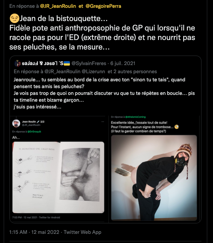Click the three-dots menu in embedded tweet

pyautogui.click(x=103, y=122)
